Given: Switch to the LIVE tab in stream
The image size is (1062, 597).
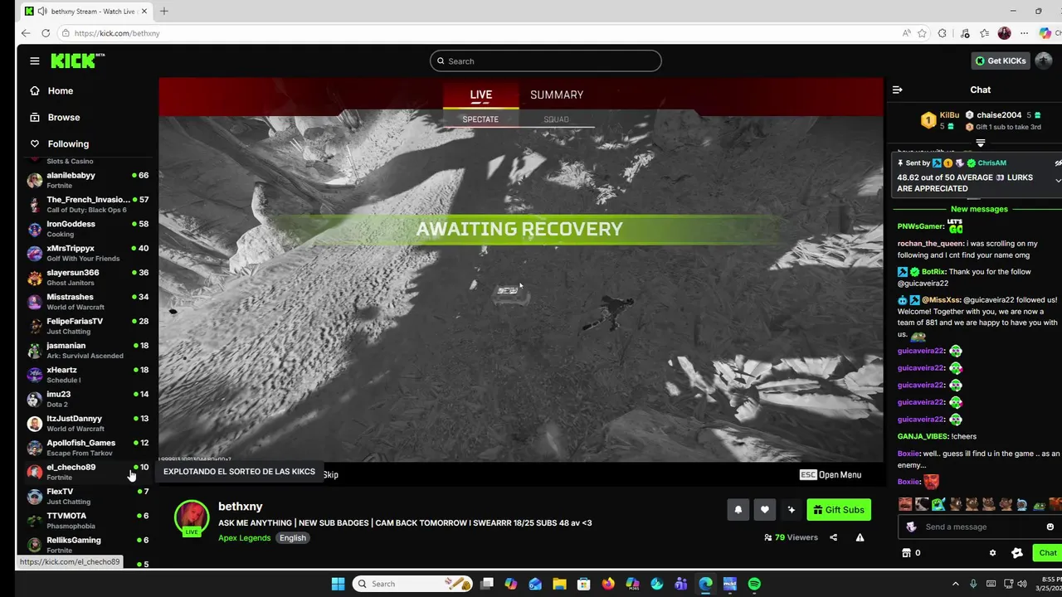Looking at the screenshot, I should 481,95.
